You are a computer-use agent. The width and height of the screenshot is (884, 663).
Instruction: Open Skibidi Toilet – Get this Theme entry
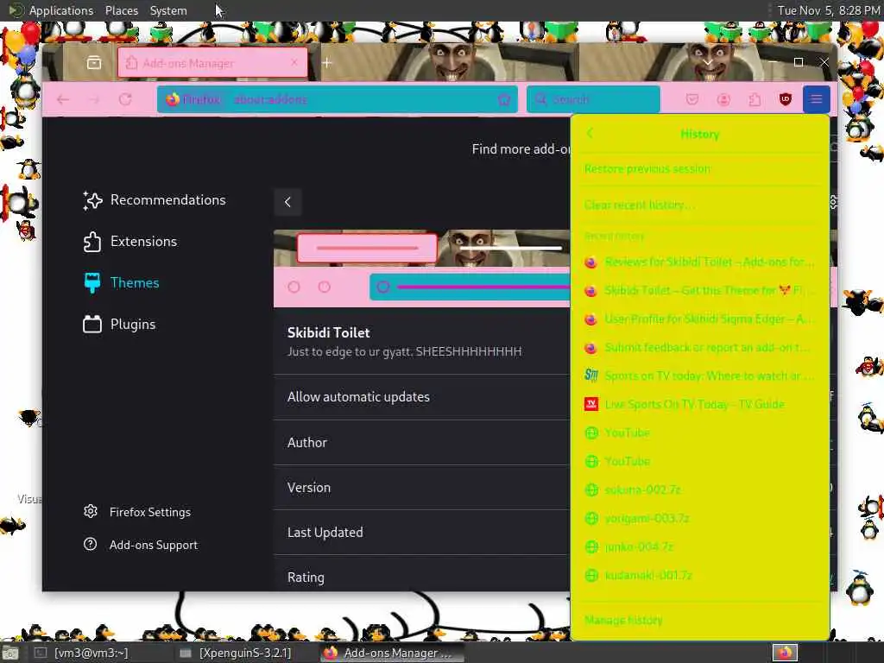click(699, 290)
